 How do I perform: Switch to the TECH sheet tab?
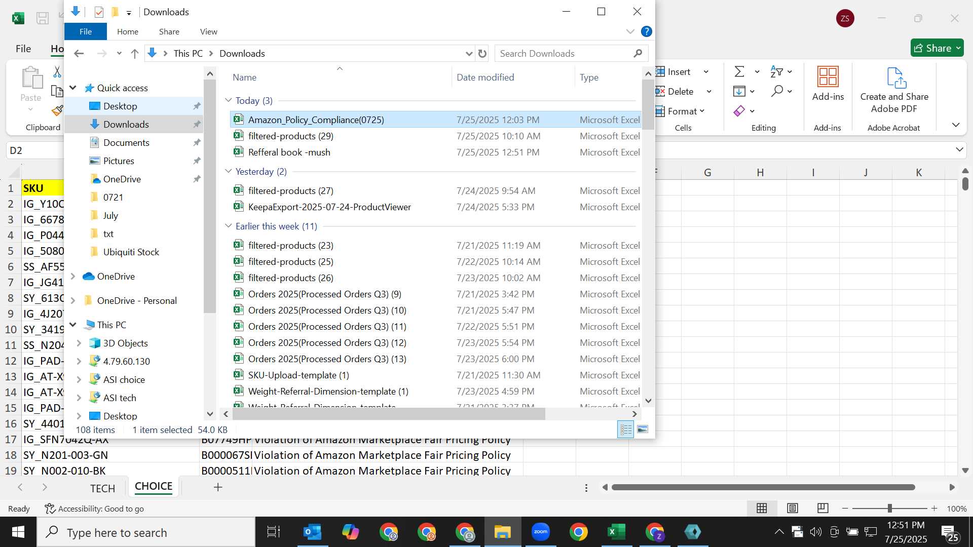pos(102,488)
